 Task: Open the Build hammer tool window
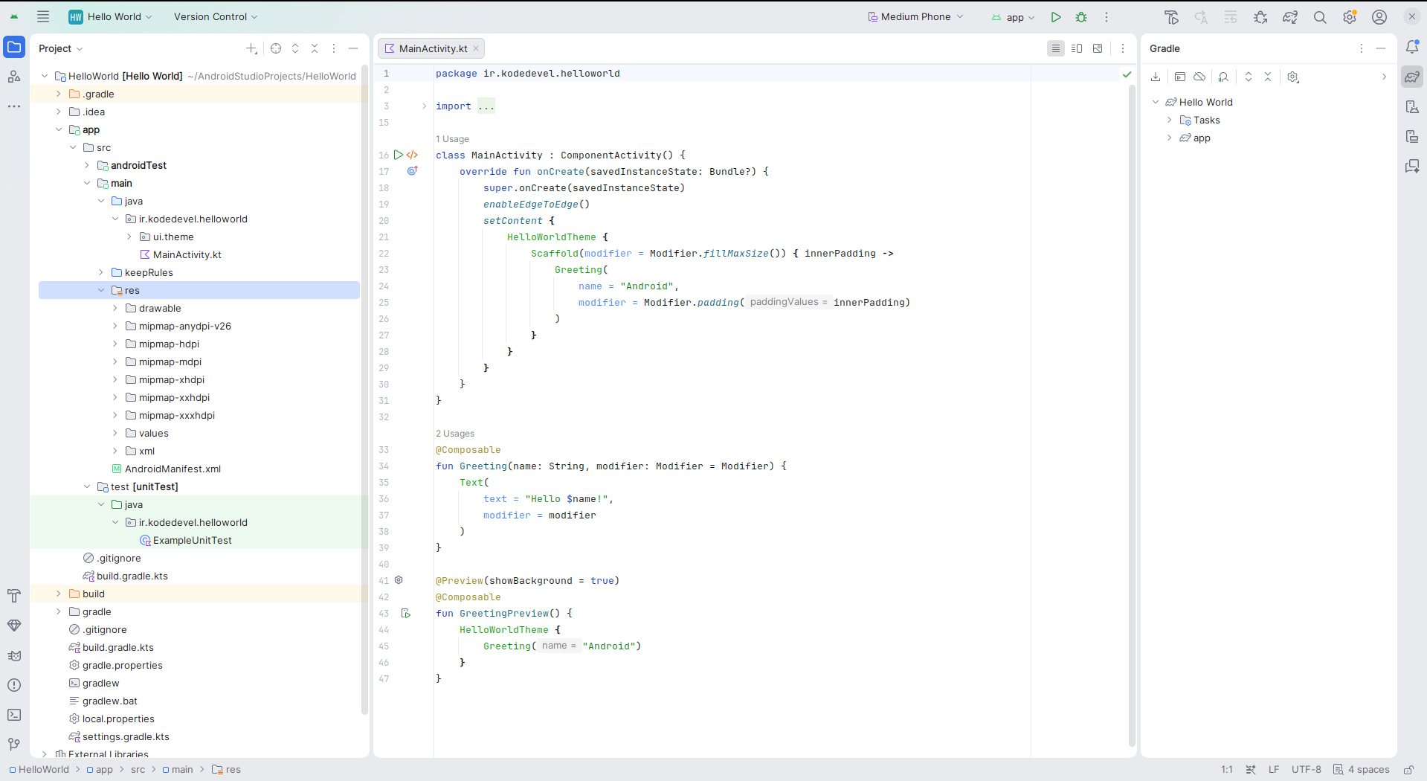(14, 596)
